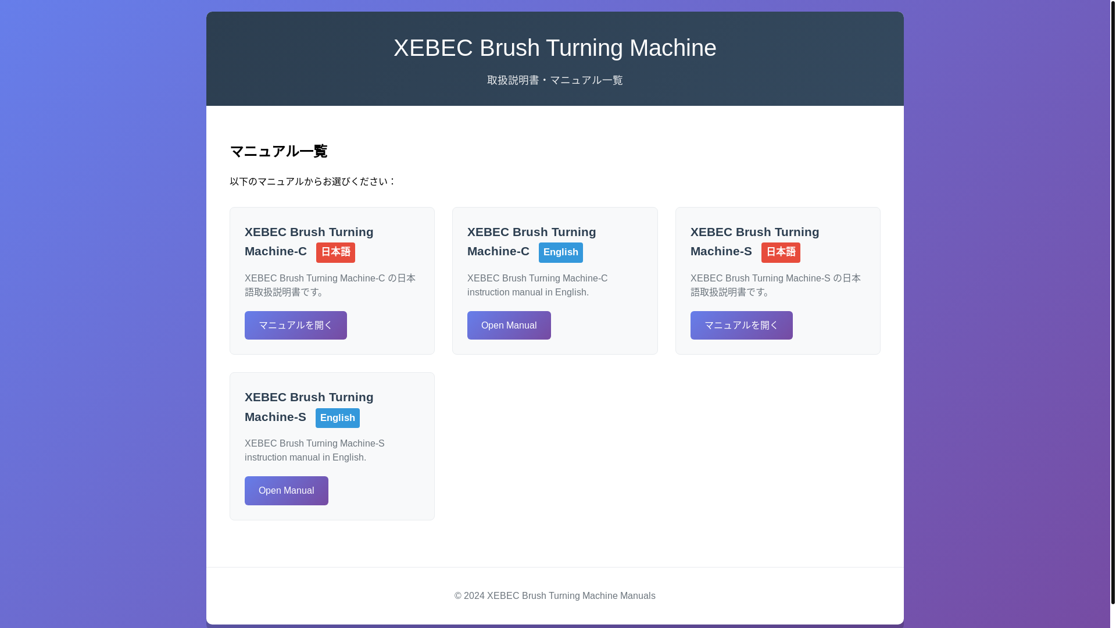Click Machine-C Japanese description text
Screen dimensions: 1116x628
(330, 285)
